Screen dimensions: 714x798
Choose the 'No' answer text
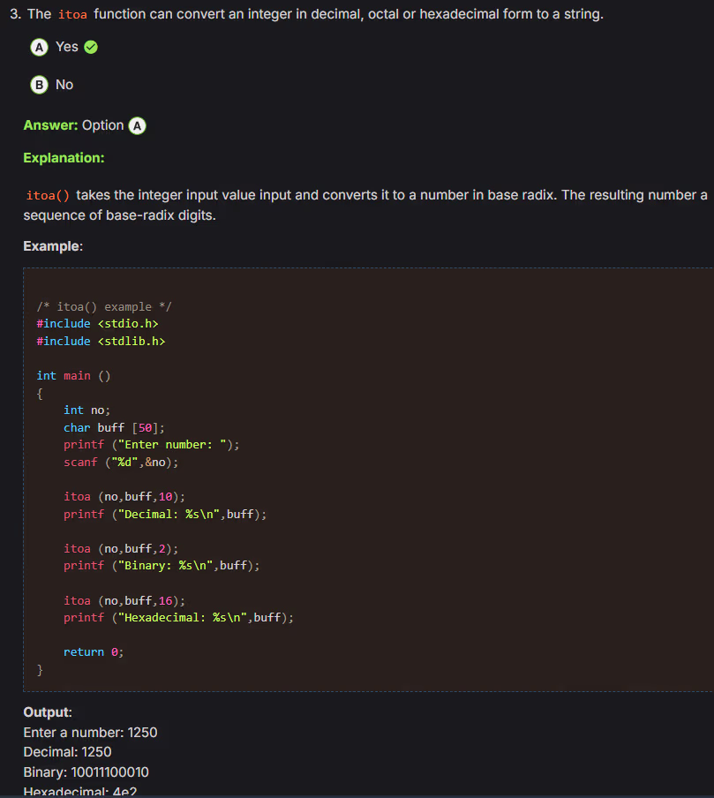(x=64, y=85)
